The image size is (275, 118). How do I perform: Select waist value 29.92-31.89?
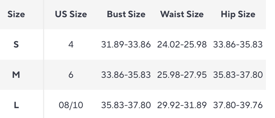[182, 105]
